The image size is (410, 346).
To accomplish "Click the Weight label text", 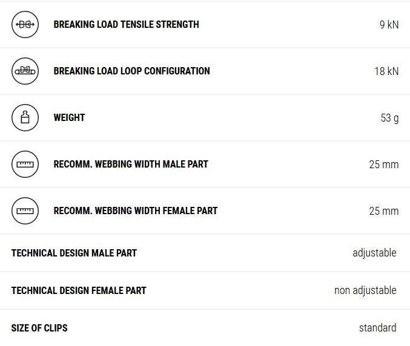I will 69,118.
